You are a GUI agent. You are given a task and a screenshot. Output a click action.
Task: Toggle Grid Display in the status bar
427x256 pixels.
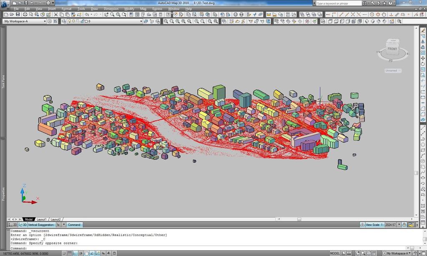tap(70, 253)
